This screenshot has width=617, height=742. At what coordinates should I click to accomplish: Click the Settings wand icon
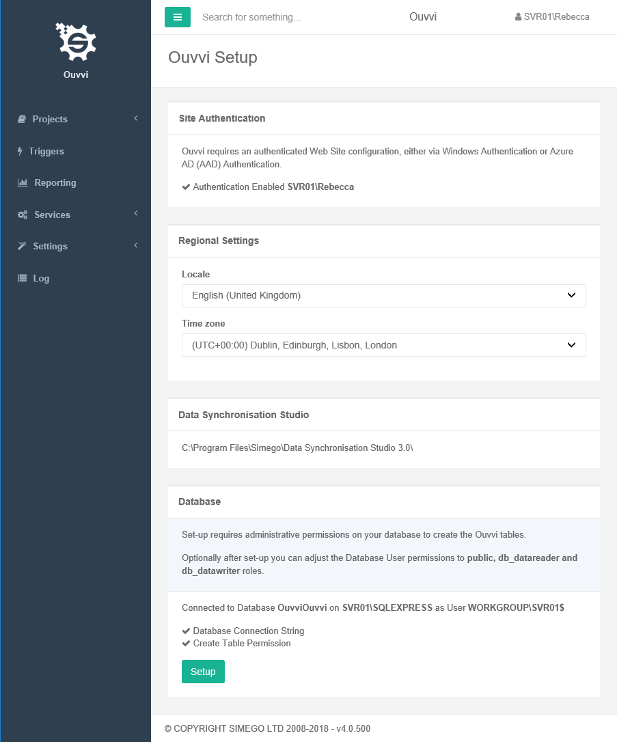[22, 246]
